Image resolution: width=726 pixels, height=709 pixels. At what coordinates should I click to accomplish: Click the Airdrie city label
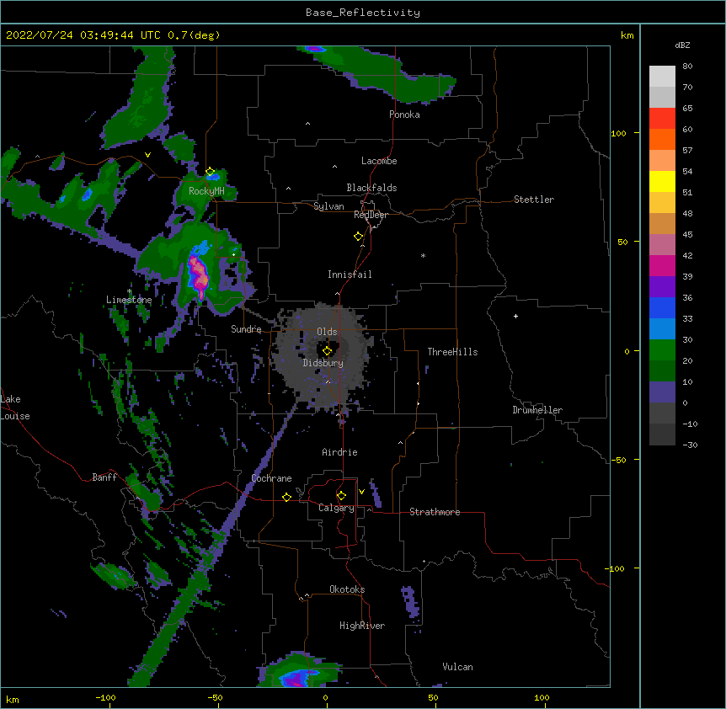[x=339, y=452]
